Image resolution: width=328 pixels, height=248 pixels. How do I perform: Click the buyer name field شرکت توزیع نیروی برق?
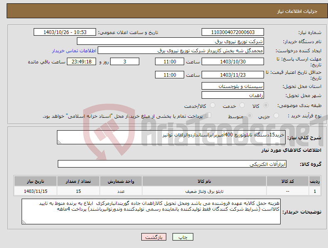tap(170, 41)
